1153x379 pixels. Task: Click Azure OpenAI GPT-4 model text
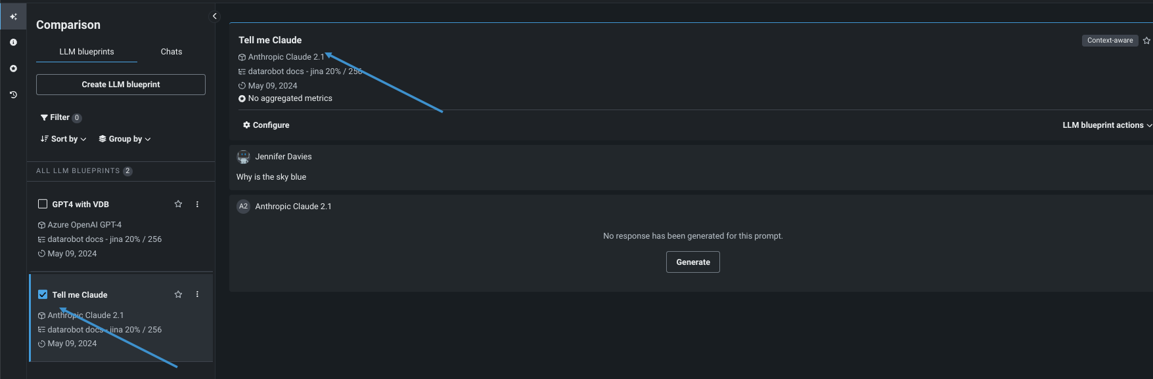(x=85, y=225)
